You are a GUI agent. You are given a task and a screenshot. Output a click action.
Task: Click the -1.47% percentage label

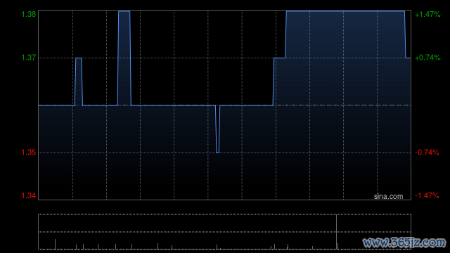coord(427,195)
